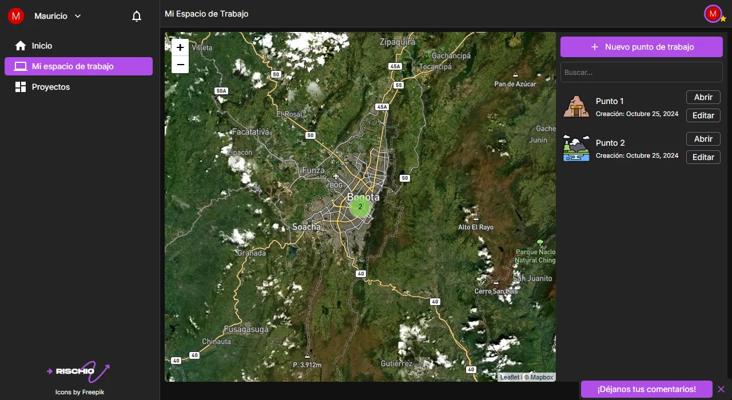Zoom out on the map
This screenshot has width=732, height=400.
[x=180, y=65]
